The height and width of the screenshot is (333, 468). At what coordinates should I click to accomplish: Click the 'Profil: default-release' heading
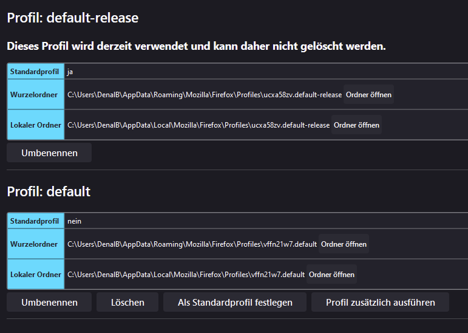coord(73,18)
